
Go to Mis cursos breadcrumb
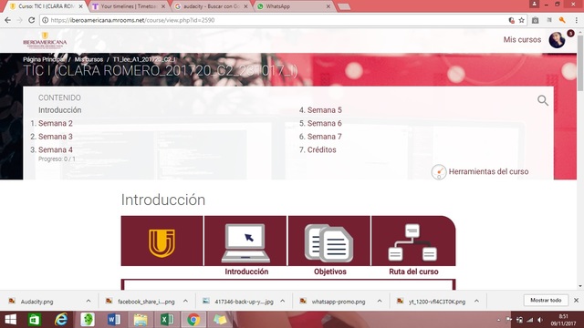pos(89,59)
